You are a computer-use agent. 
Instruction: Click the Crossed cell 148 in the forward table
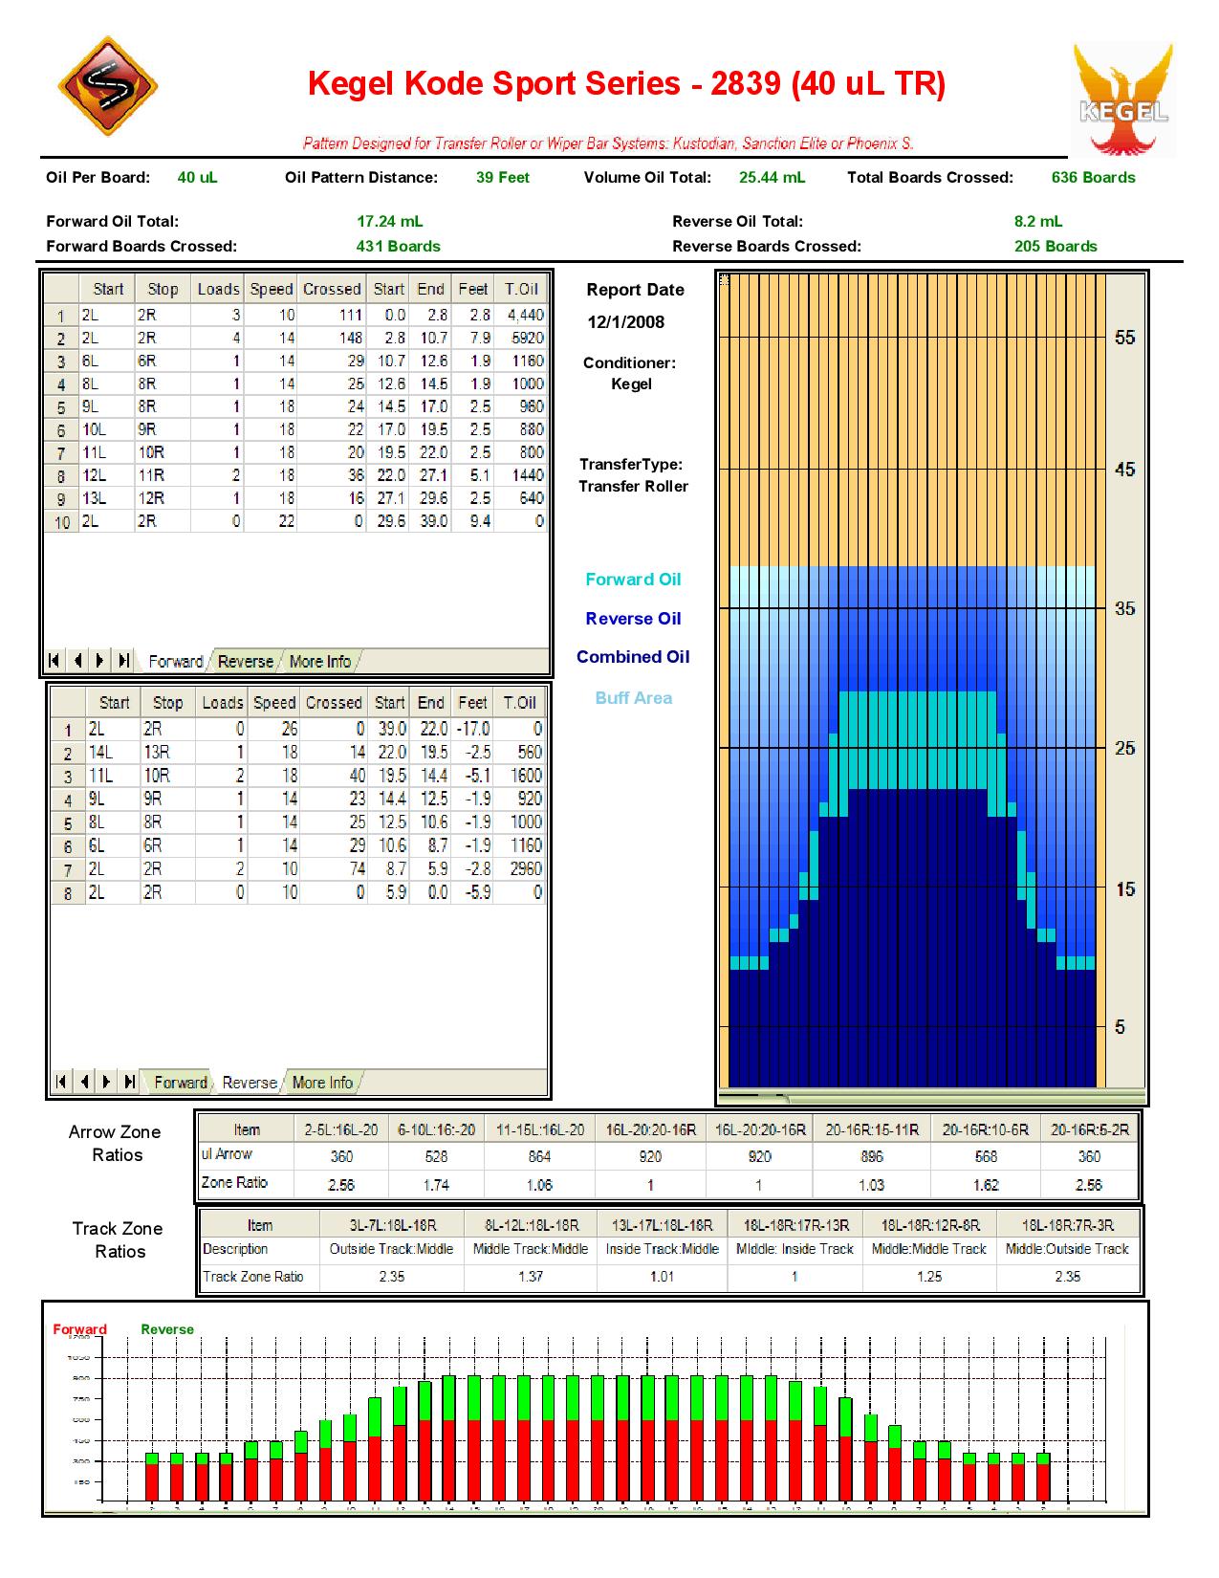coord(333,338)
